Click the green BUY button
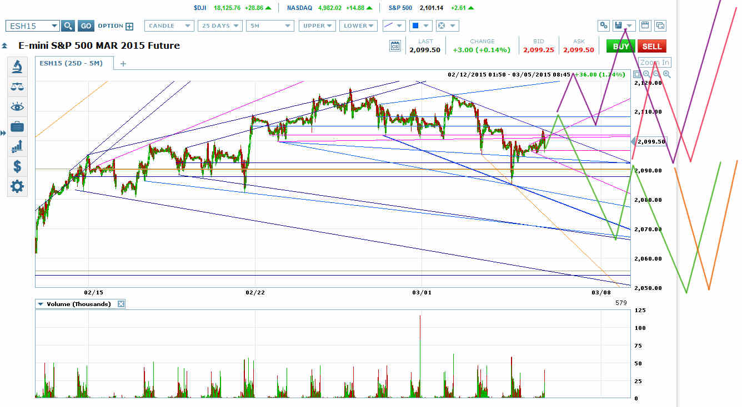This screenshot has height=407, width=742. (x=620, y=47)
